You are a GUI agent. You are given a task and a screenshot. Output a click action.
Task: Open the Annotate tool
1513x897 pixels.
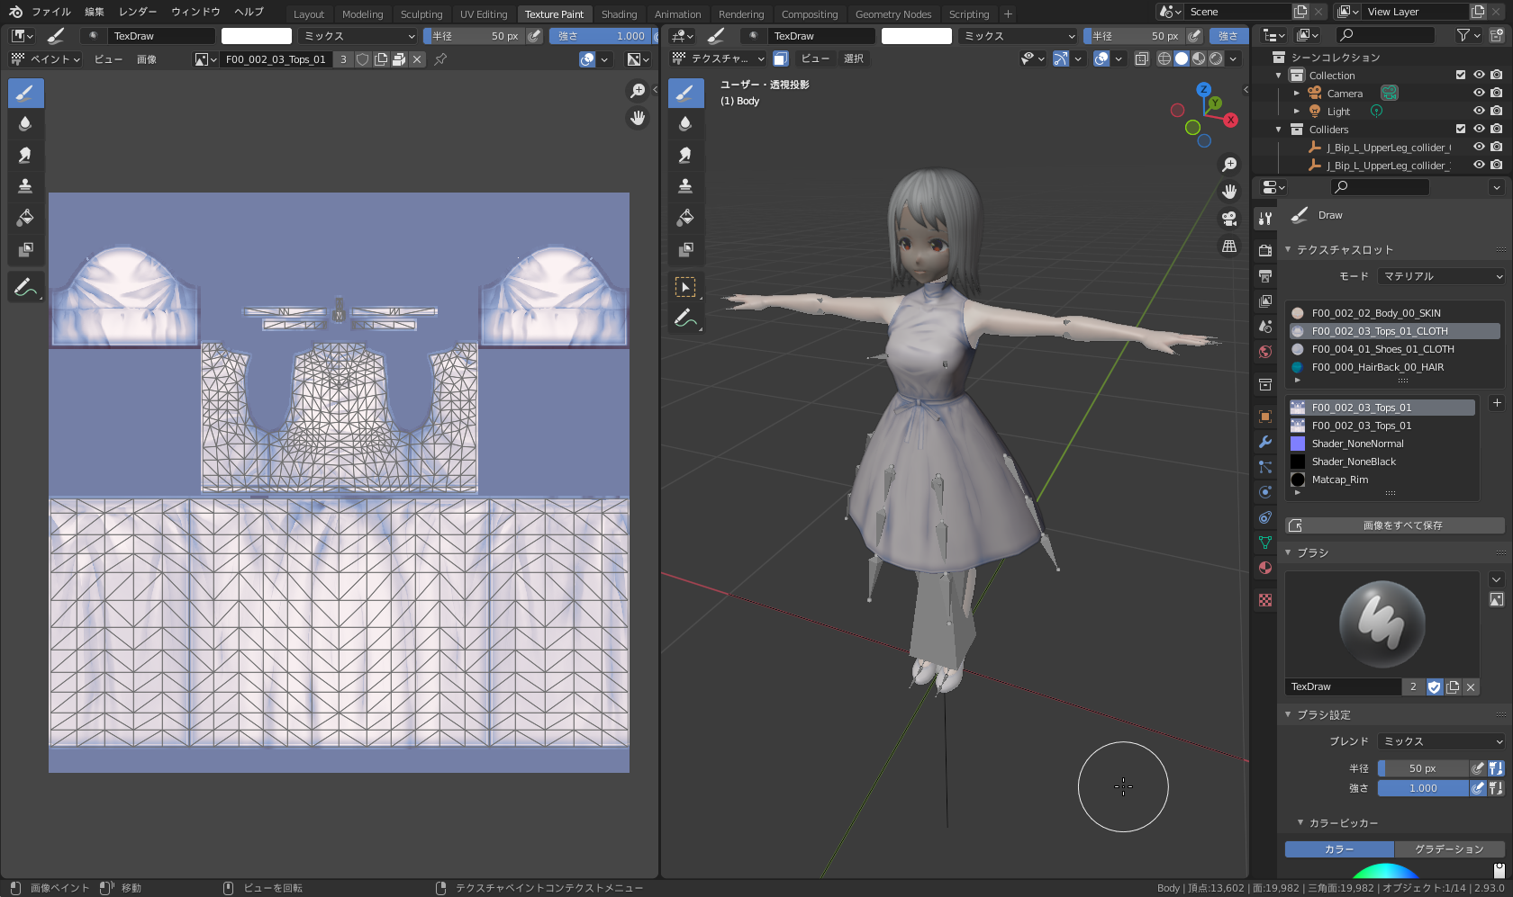point(25,286)
